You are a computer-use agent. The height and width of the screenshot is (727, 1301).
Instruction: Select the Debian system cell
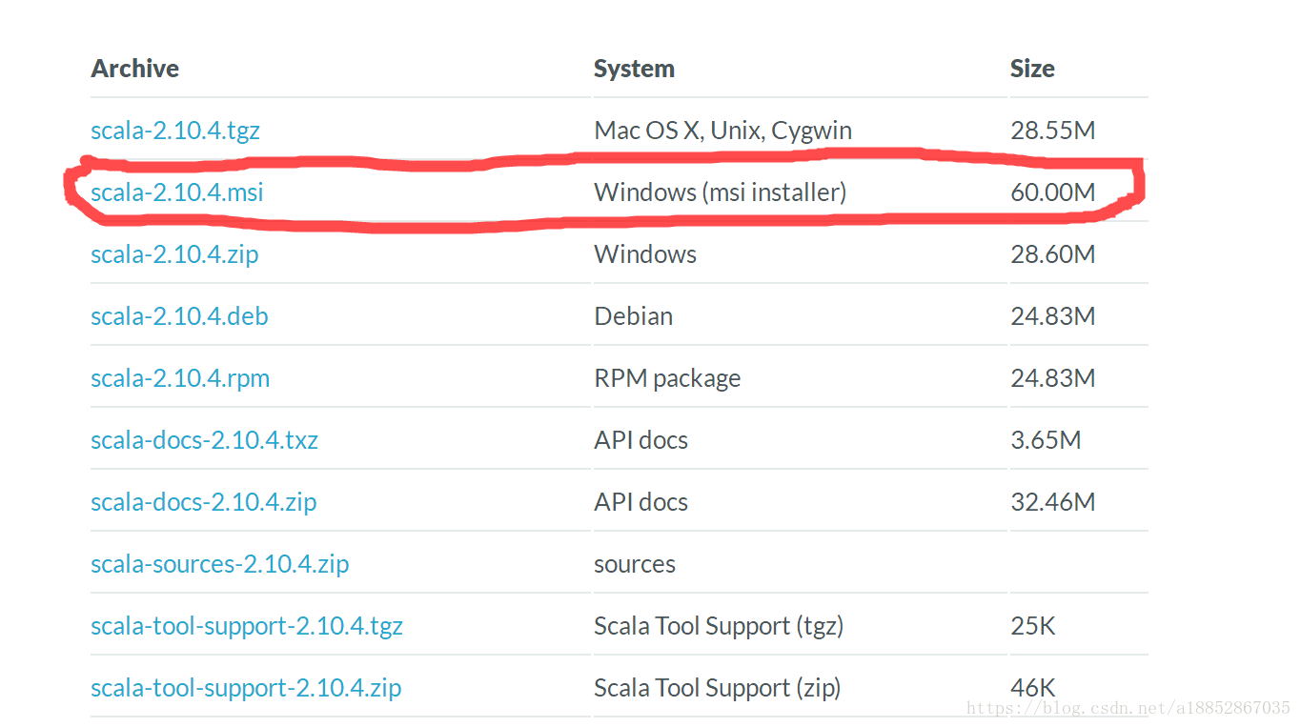[x=633, y=316]
